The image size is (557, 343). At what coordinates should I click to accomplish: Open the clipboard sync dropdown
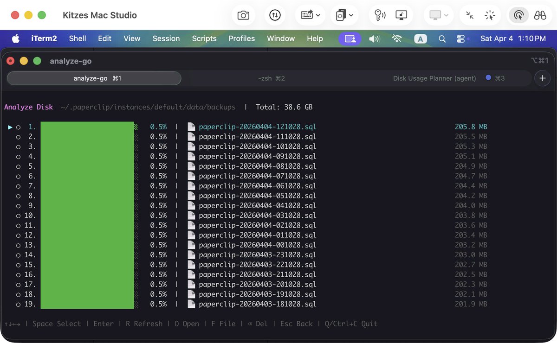click(344, 15)
